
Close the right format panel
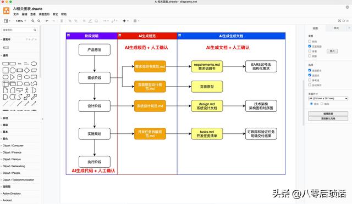(x=349, y=28)
